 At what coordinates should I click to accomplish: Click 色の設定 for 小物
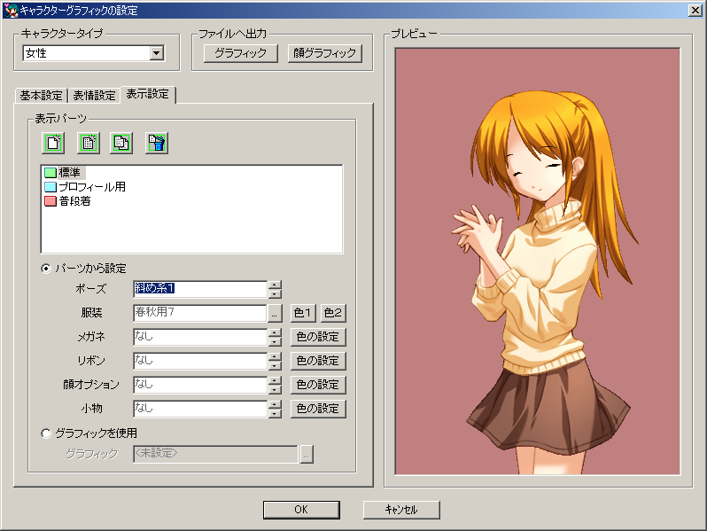click(318, 409)
